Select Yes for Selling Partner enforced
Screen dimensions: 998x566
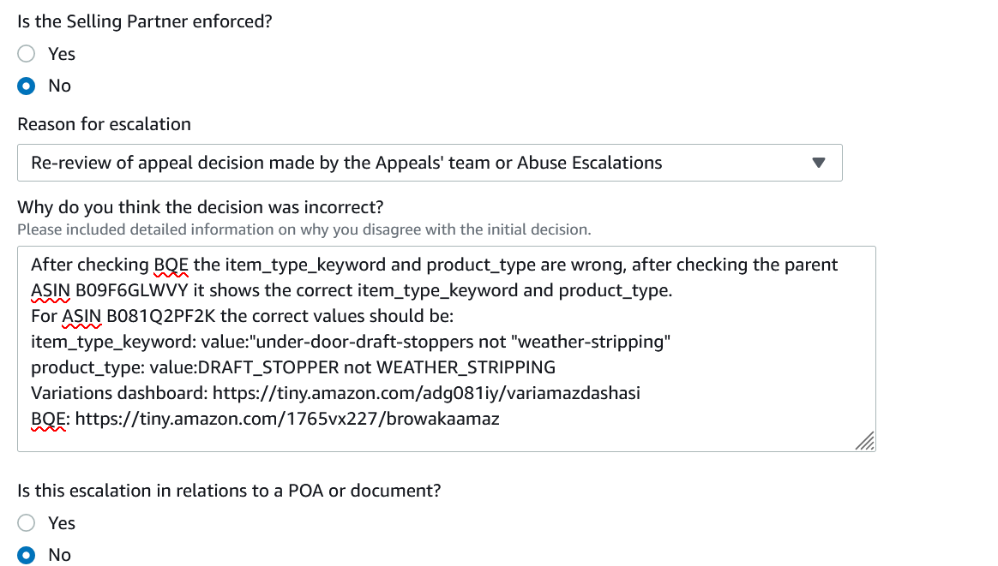[x=26, y=54]
